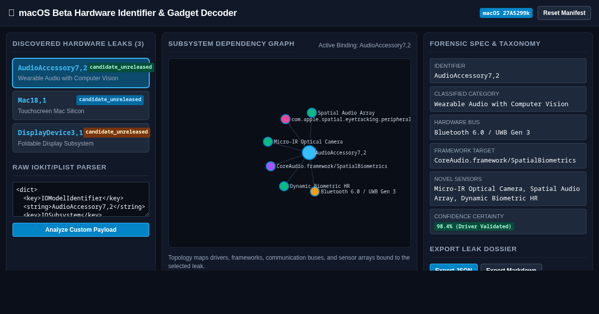The width and height of the screenshot is (599, 314).
Task: Click the Dynamic Biometric HR node
Action: click(284, 186)
